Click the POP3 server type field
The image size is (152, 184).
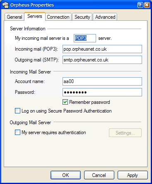point(85,38)
